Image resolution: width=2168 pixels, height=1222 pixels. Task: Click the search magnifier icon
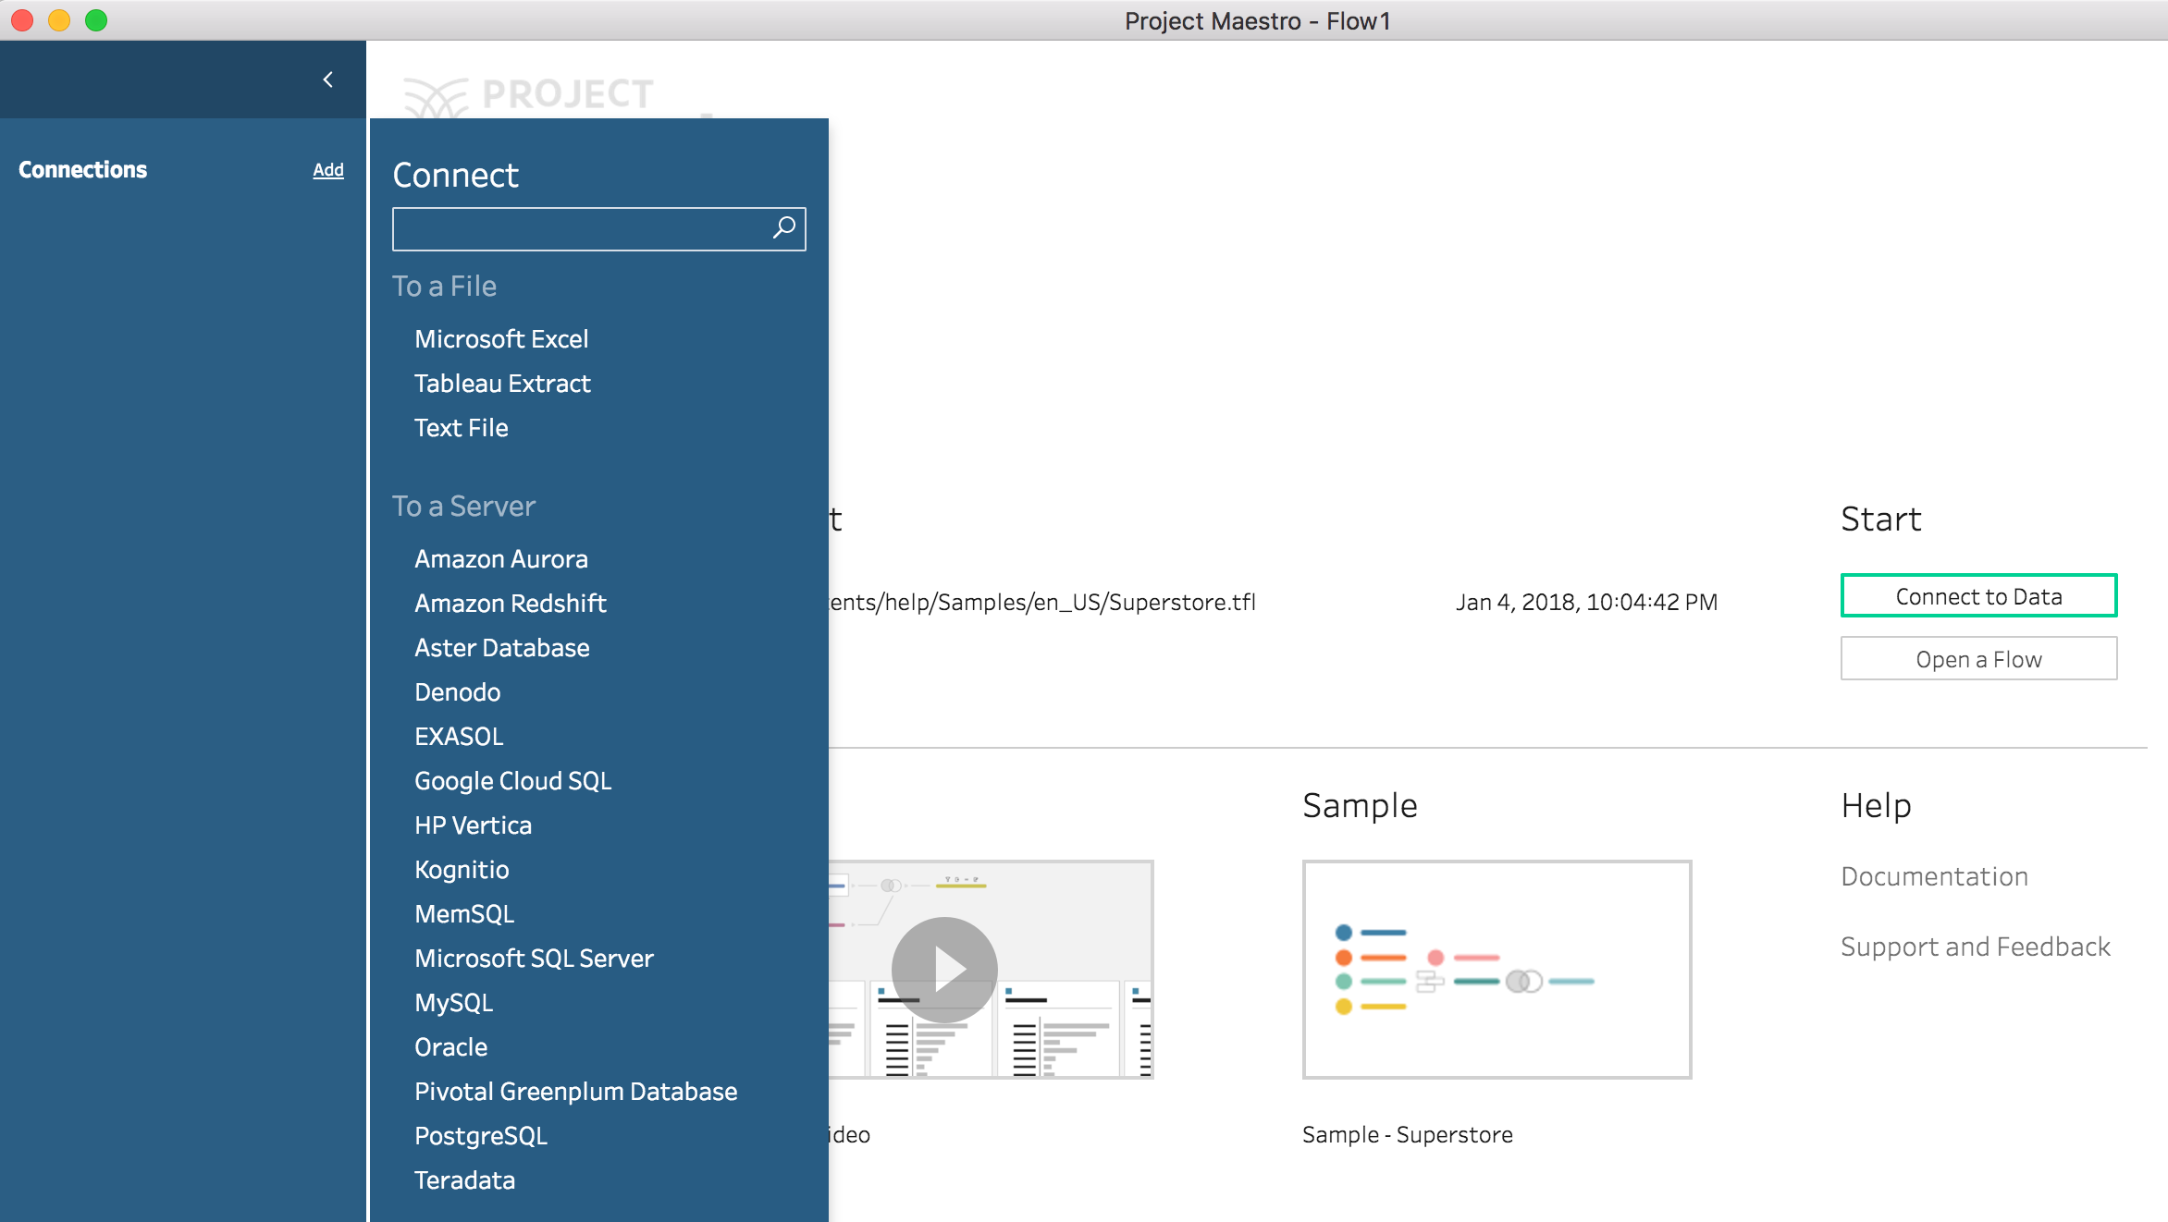(x=784, y=227)
